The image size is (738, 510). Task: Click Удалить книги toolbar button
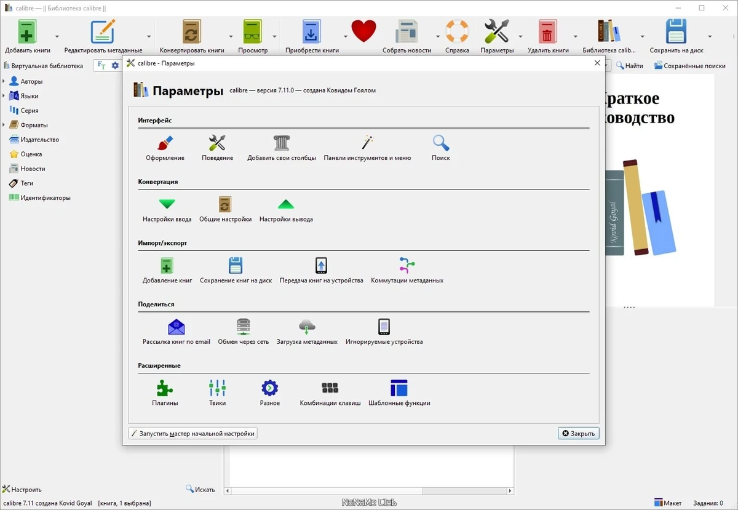547,36
